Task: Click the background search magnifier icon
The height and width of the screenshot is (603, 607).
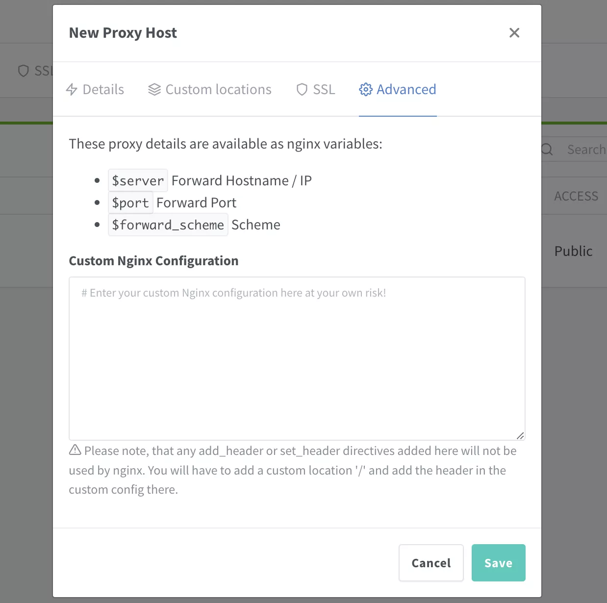Action: tap(547, 150)
